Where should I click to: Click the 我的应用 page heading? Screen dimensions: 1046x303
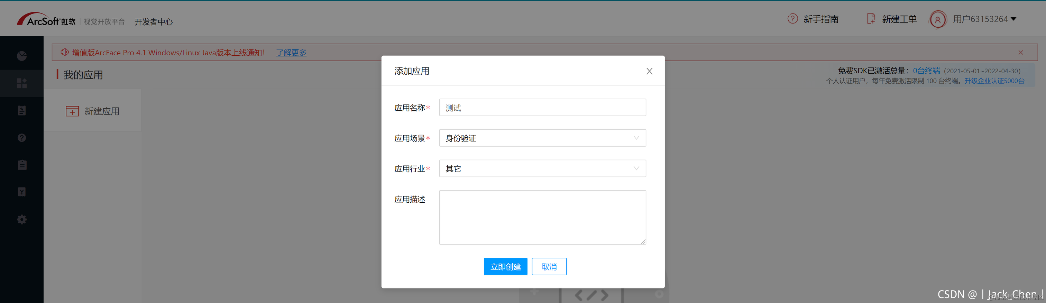coord(83,75)
